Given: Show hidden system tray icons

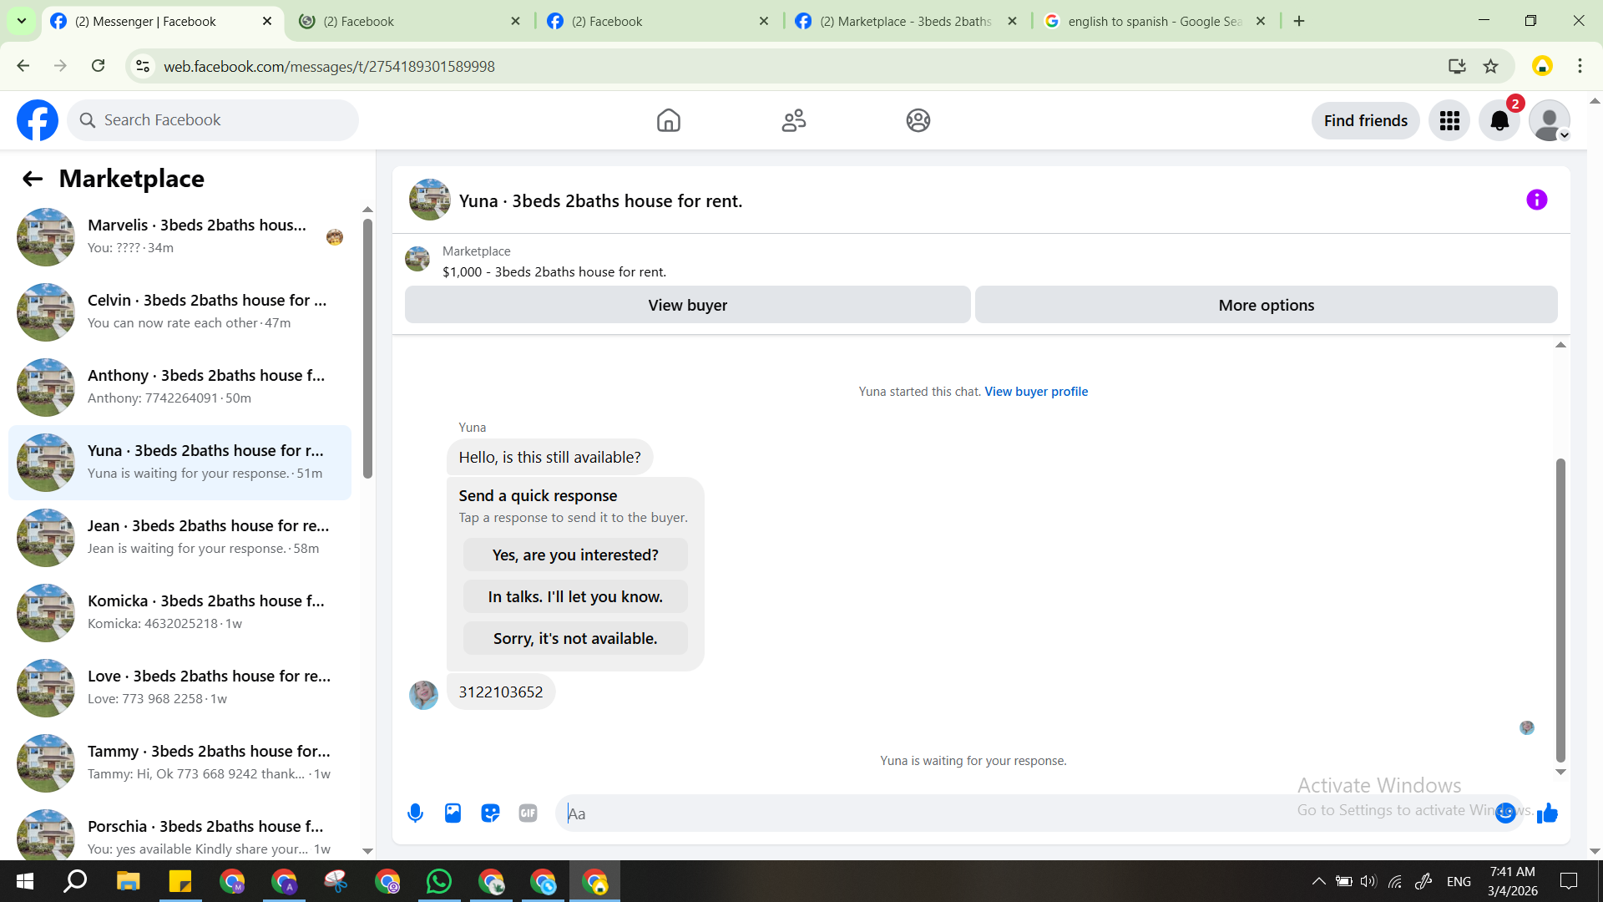Looking at the screenshot, I should tap(1318, 881).
